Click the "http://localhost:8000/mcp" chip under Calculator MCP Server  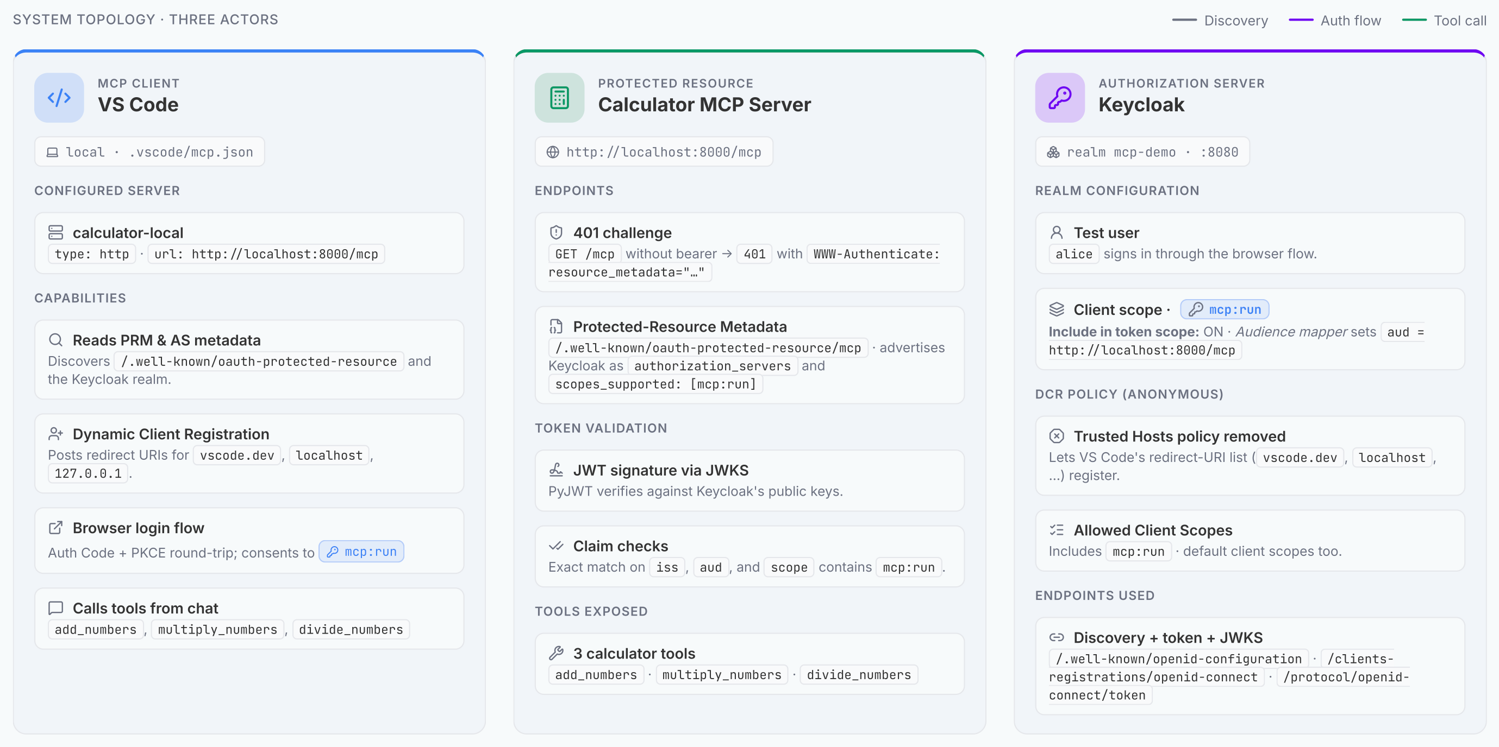(654, 151)
